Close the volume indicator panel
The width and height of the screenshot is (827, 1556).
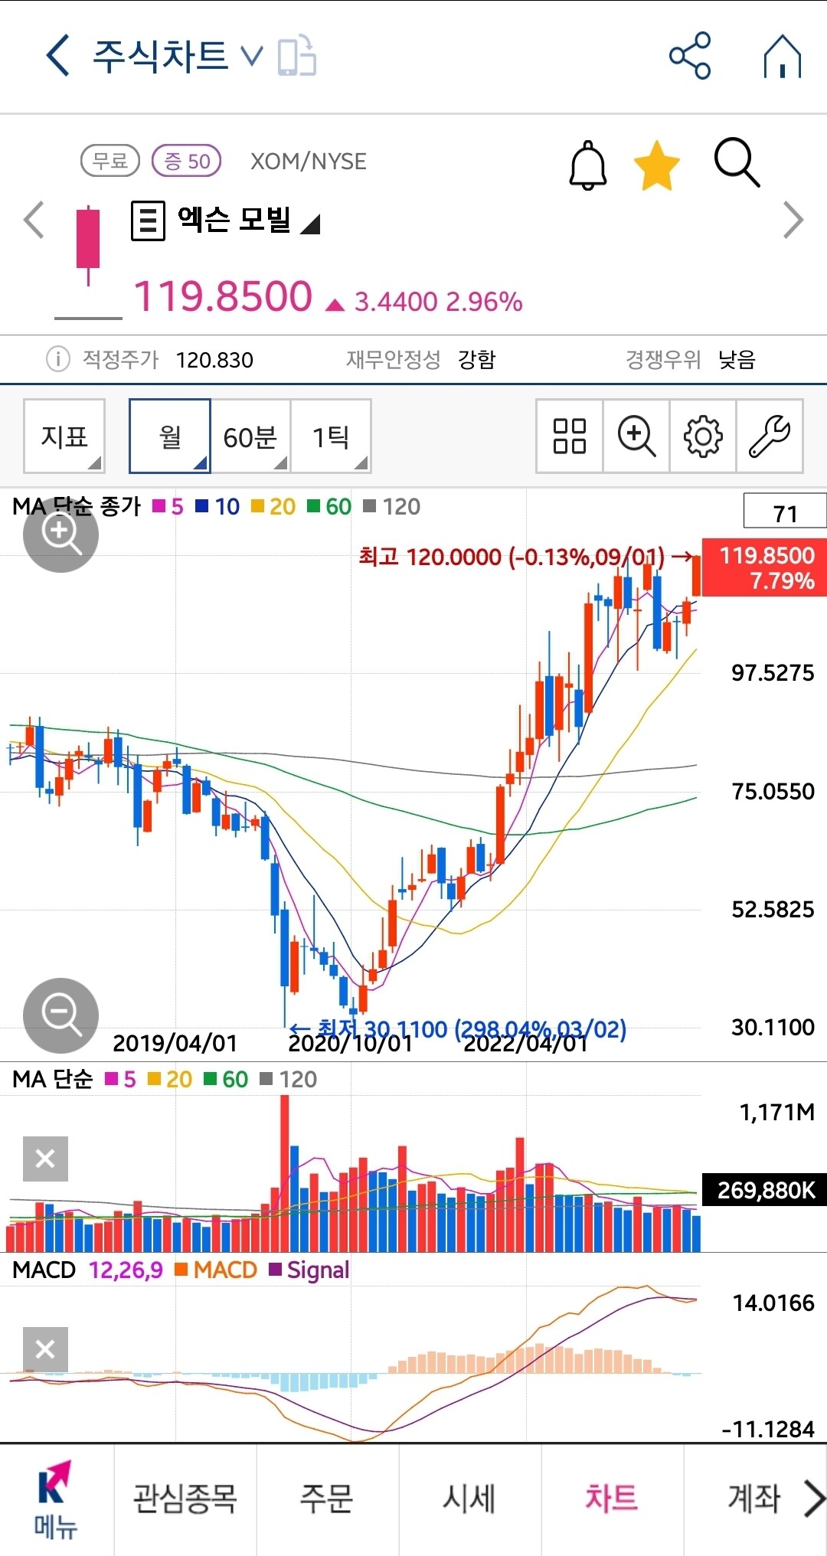(x=45, y=1159)
